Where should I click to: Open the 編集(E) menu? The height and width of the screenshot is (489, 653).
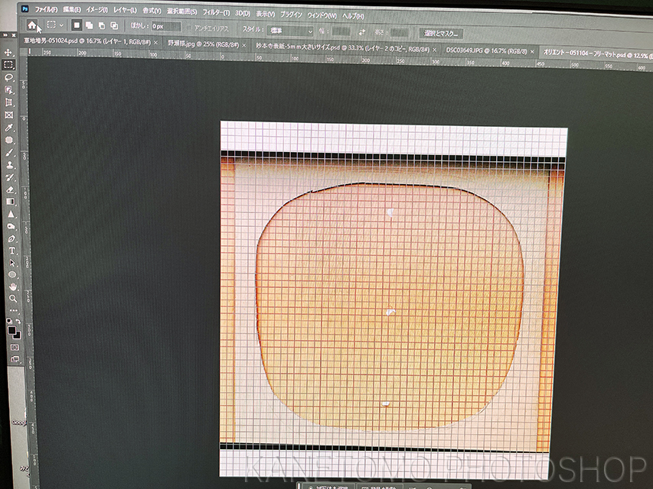pyautogui.click(x=72, y=10)
